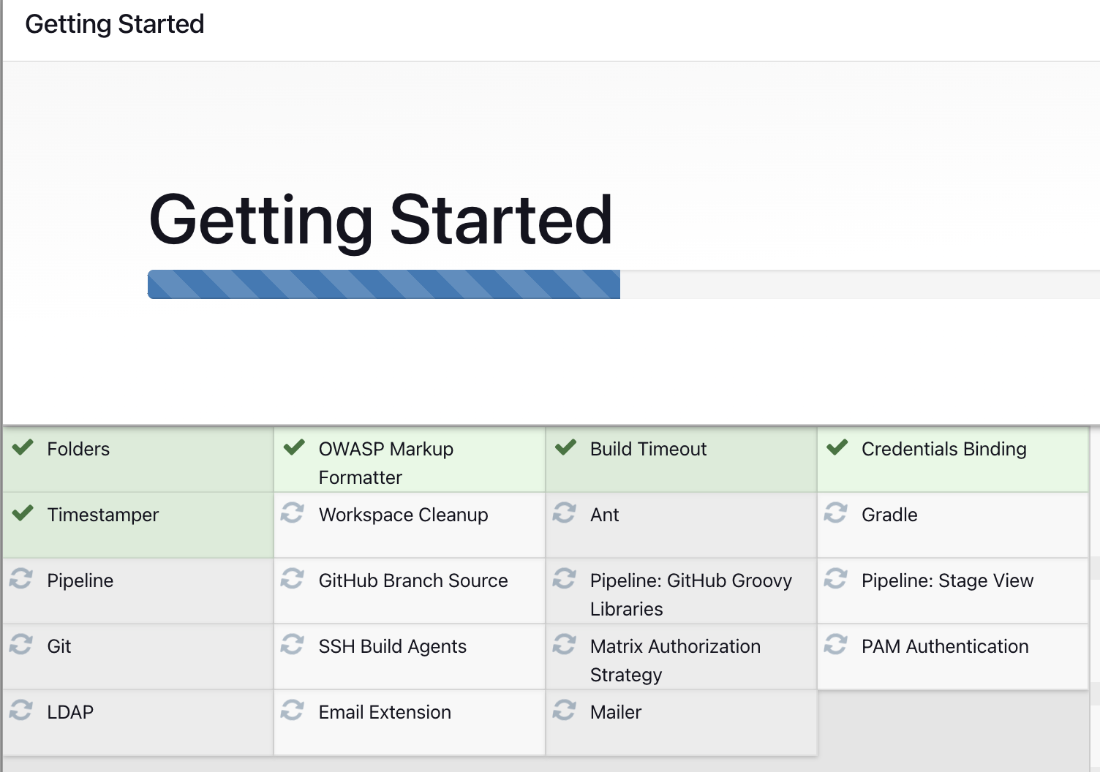Click the large Getting Started heading
The width and height of the screenshot is (1100, 772).
tap(380, 219)
